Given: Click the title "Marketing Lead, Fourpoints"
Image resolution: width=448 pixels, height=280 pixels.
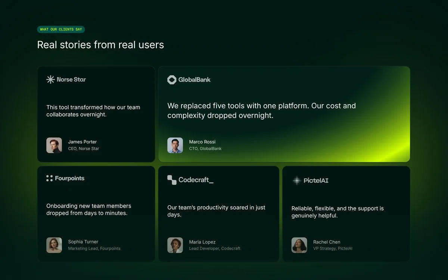Looking at the screenshot, I should coord(94,249).
